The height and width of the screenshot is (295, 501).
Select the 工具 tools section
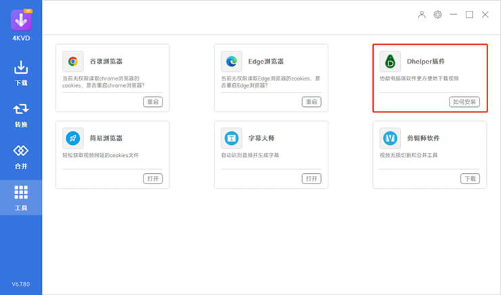[x=21, y=198]
